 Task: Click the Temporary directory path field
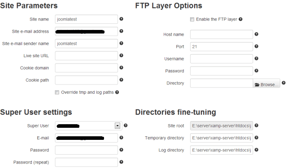[222, 138]
